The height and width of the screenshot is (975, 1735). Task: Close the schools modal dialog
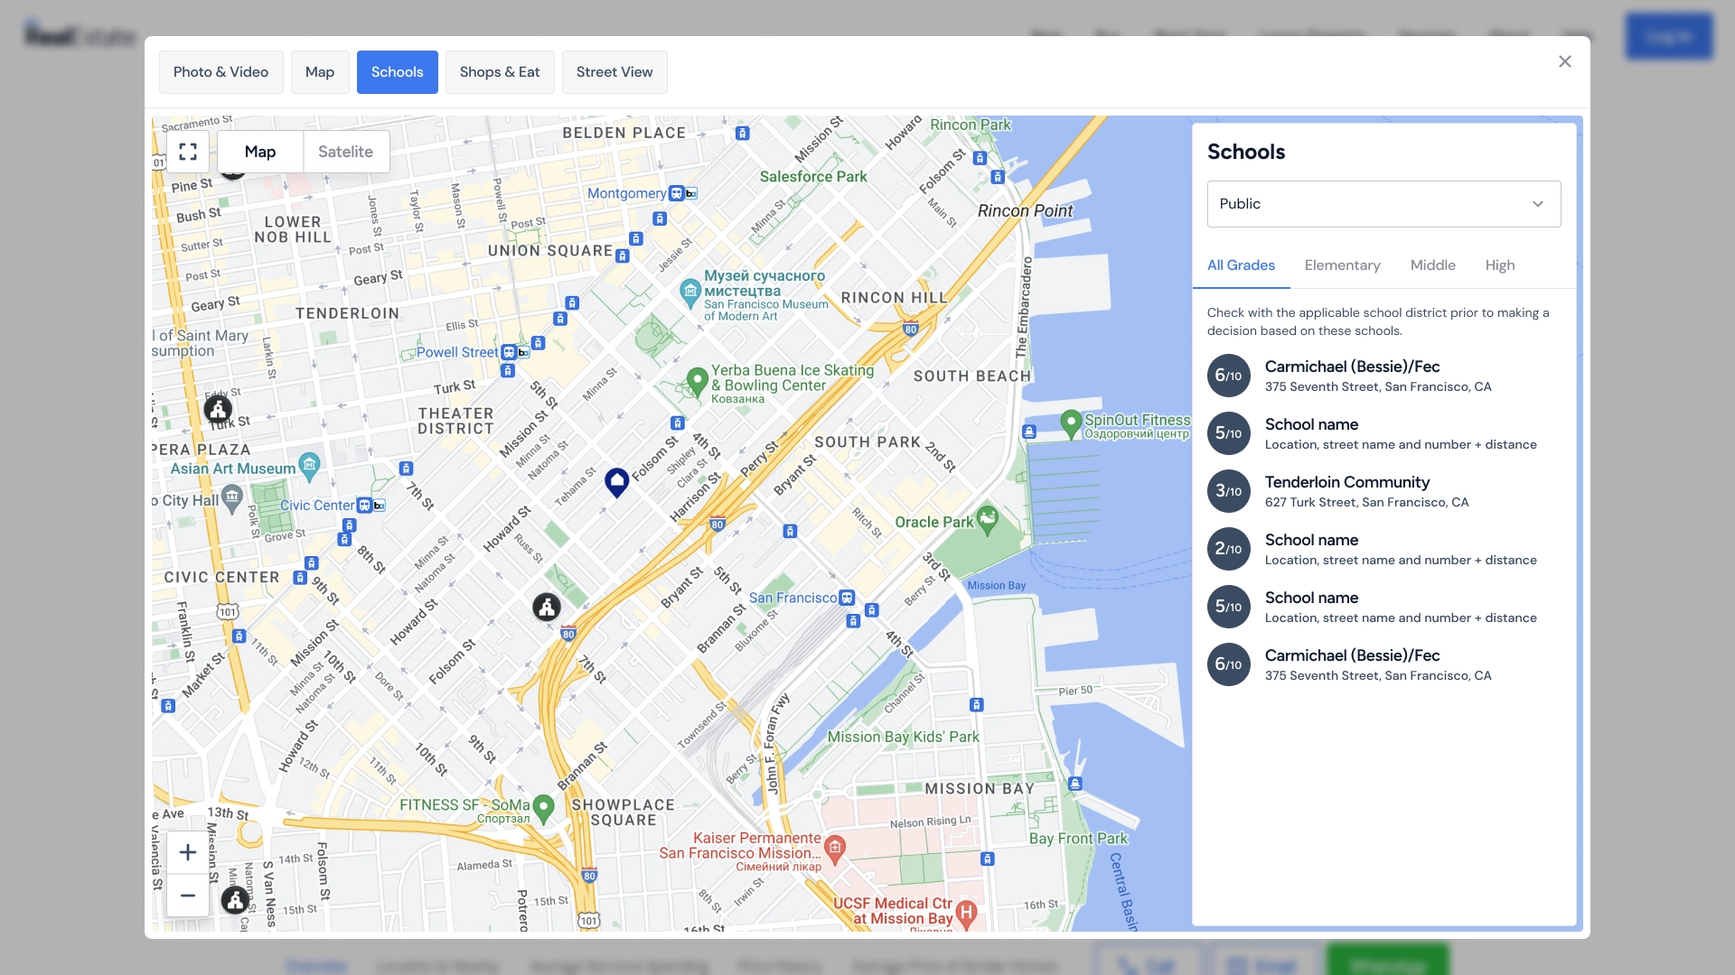1565,61
